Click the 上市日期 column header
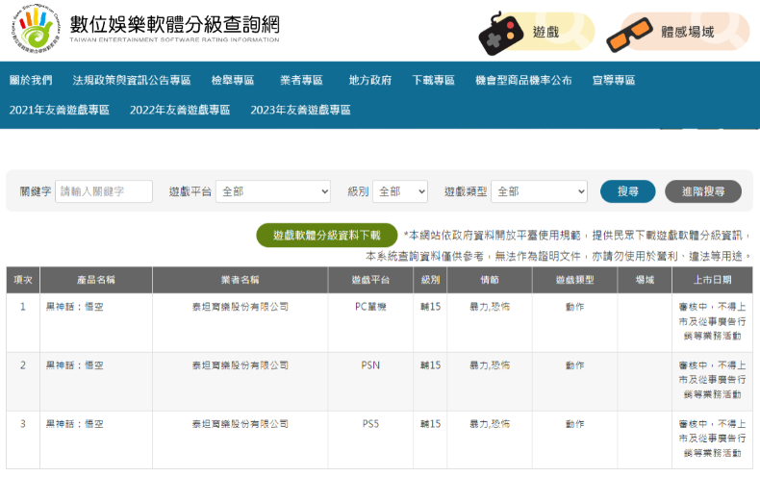760x477 pixels. point(713,280)
